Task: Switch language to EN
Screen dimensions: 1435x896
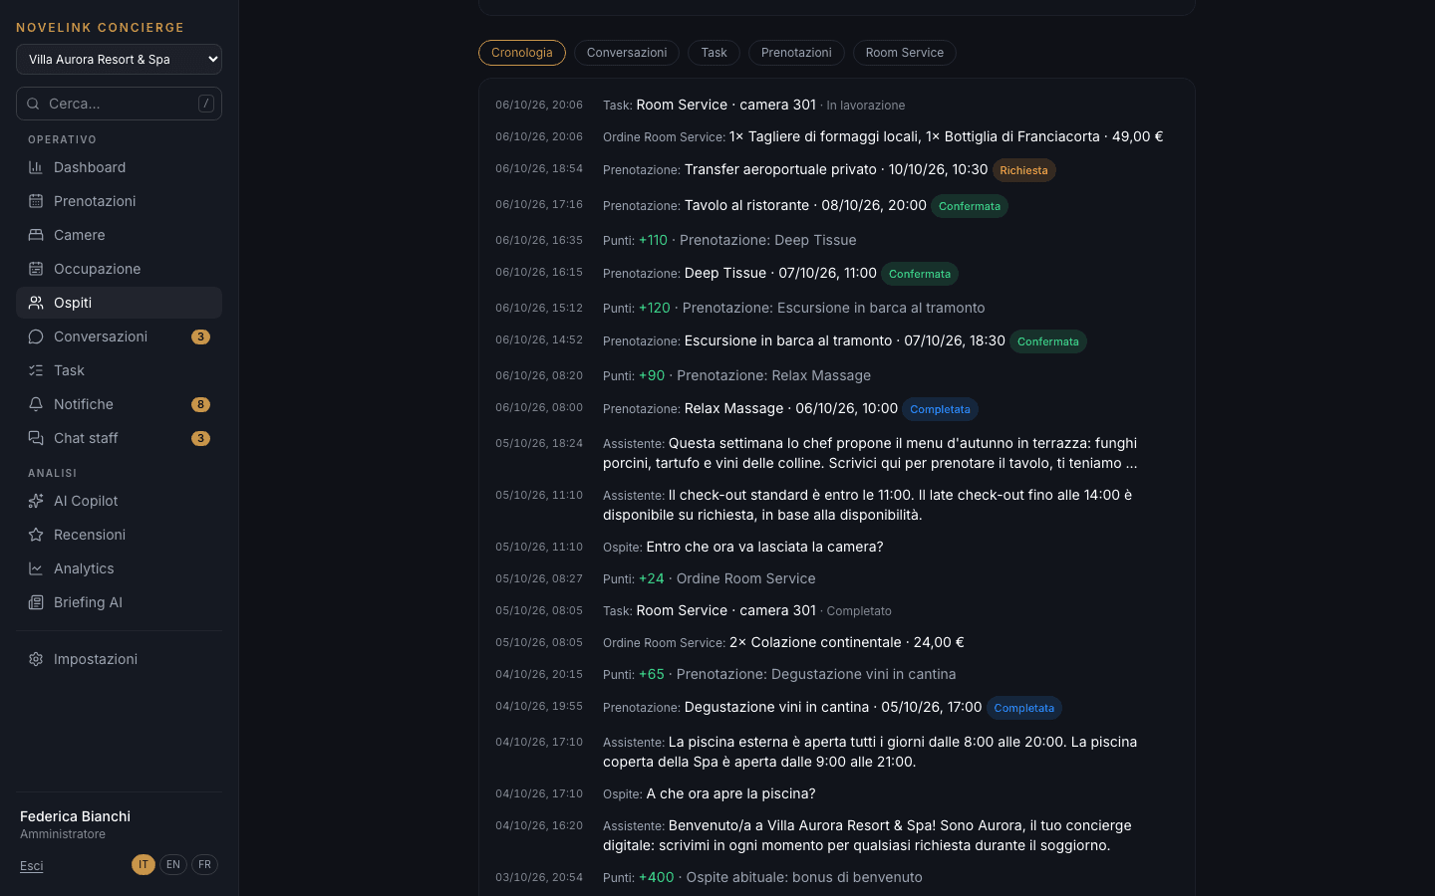Action: (173, 864)
